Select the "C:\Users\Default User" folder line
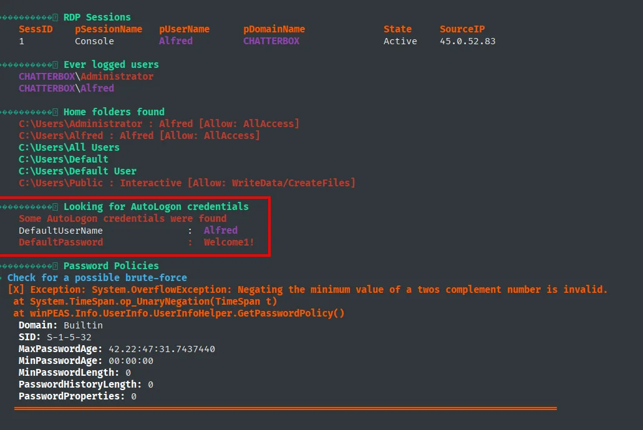Screen dimensions: 643x430 click(77, 171)
